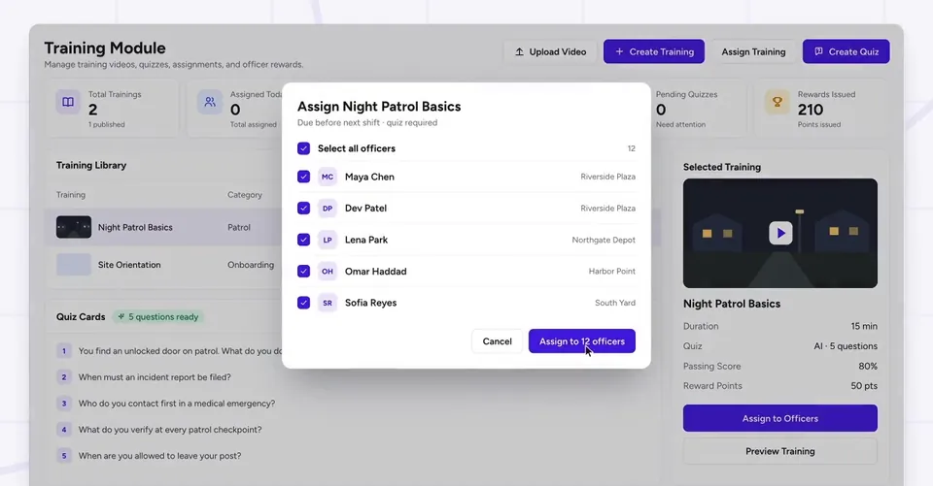The image size is (933, 486).
Task: Click the Assigned Today people icon
Action: (x=210, y=102)
